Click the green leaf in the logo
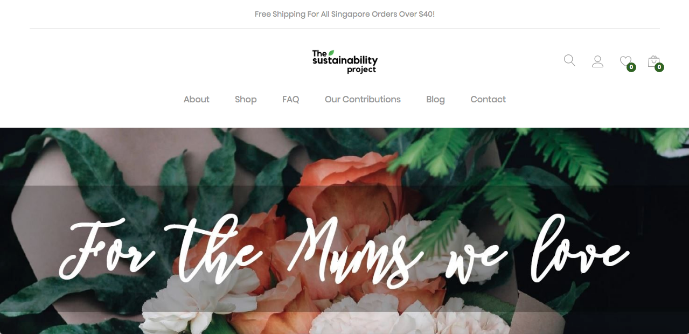Image resolution: width=689 pixels, height=334 pixels. [331, 53]
